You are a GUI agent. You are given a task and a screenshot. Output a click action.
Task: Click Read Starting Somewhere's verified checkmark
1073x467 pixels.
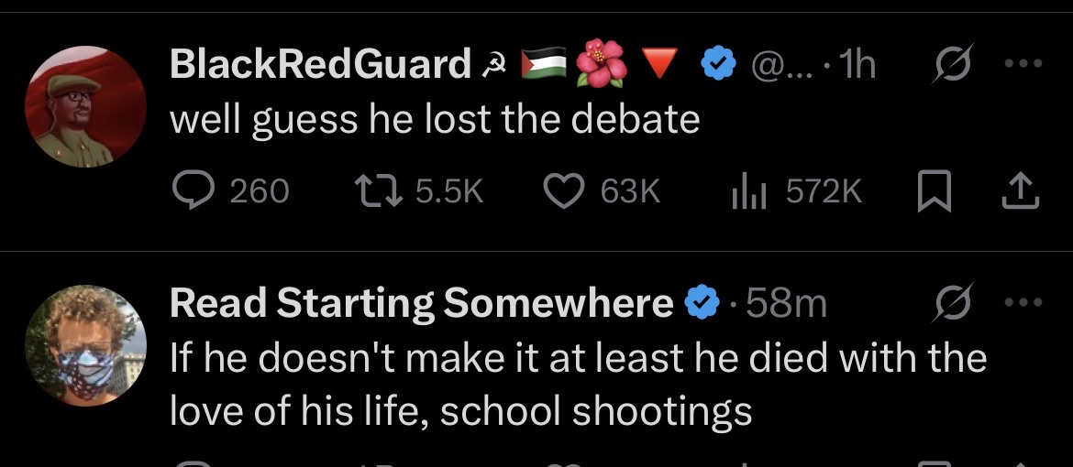click(x=703, y=303)
